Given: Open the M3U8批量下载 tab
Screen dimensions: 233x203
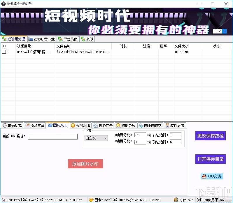Looking at the screenshot, I should click(x=42, y=39).
